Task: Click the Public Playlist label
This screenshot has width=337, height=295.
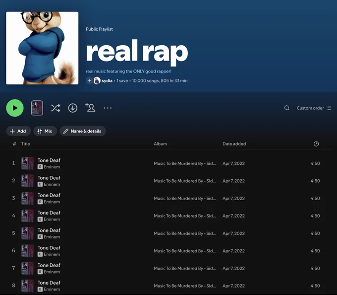Action: tap(99, 29)
